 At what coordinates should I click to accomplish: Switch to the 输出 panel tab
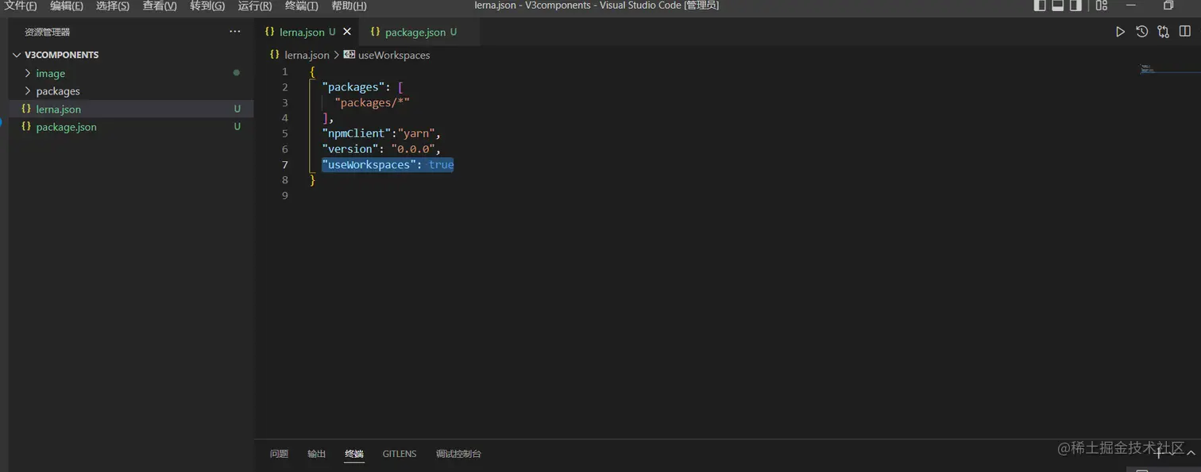[x=317, y=454]
